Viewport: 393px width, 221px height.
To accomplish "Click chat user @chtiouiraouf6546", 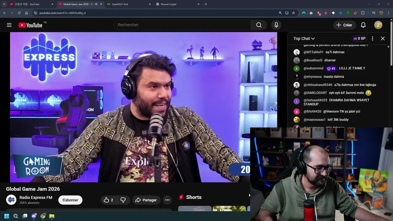I will [x=318, y=85].
